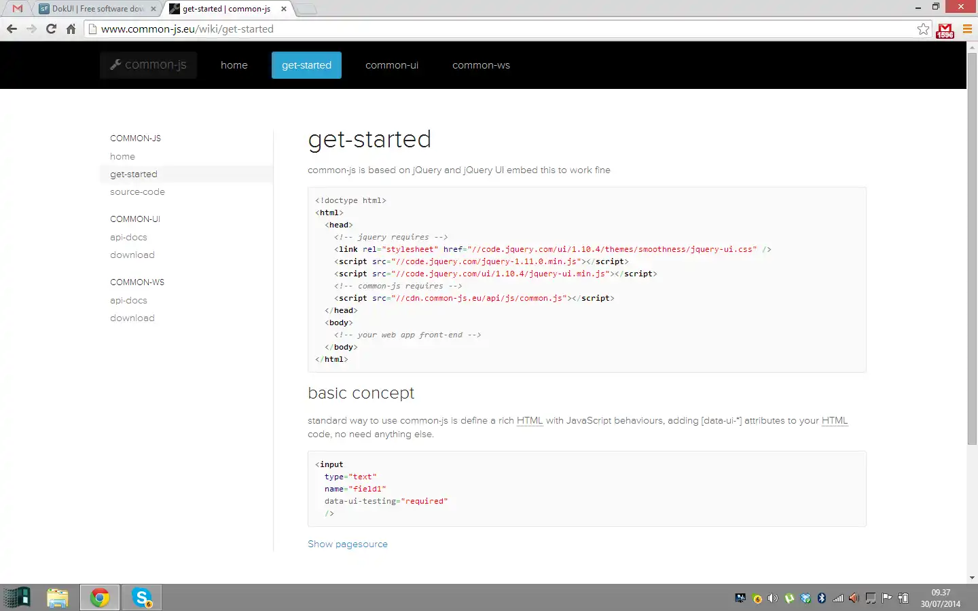Open source-code in the sidebar
978x611 pixels.
[x=137, y=192]
